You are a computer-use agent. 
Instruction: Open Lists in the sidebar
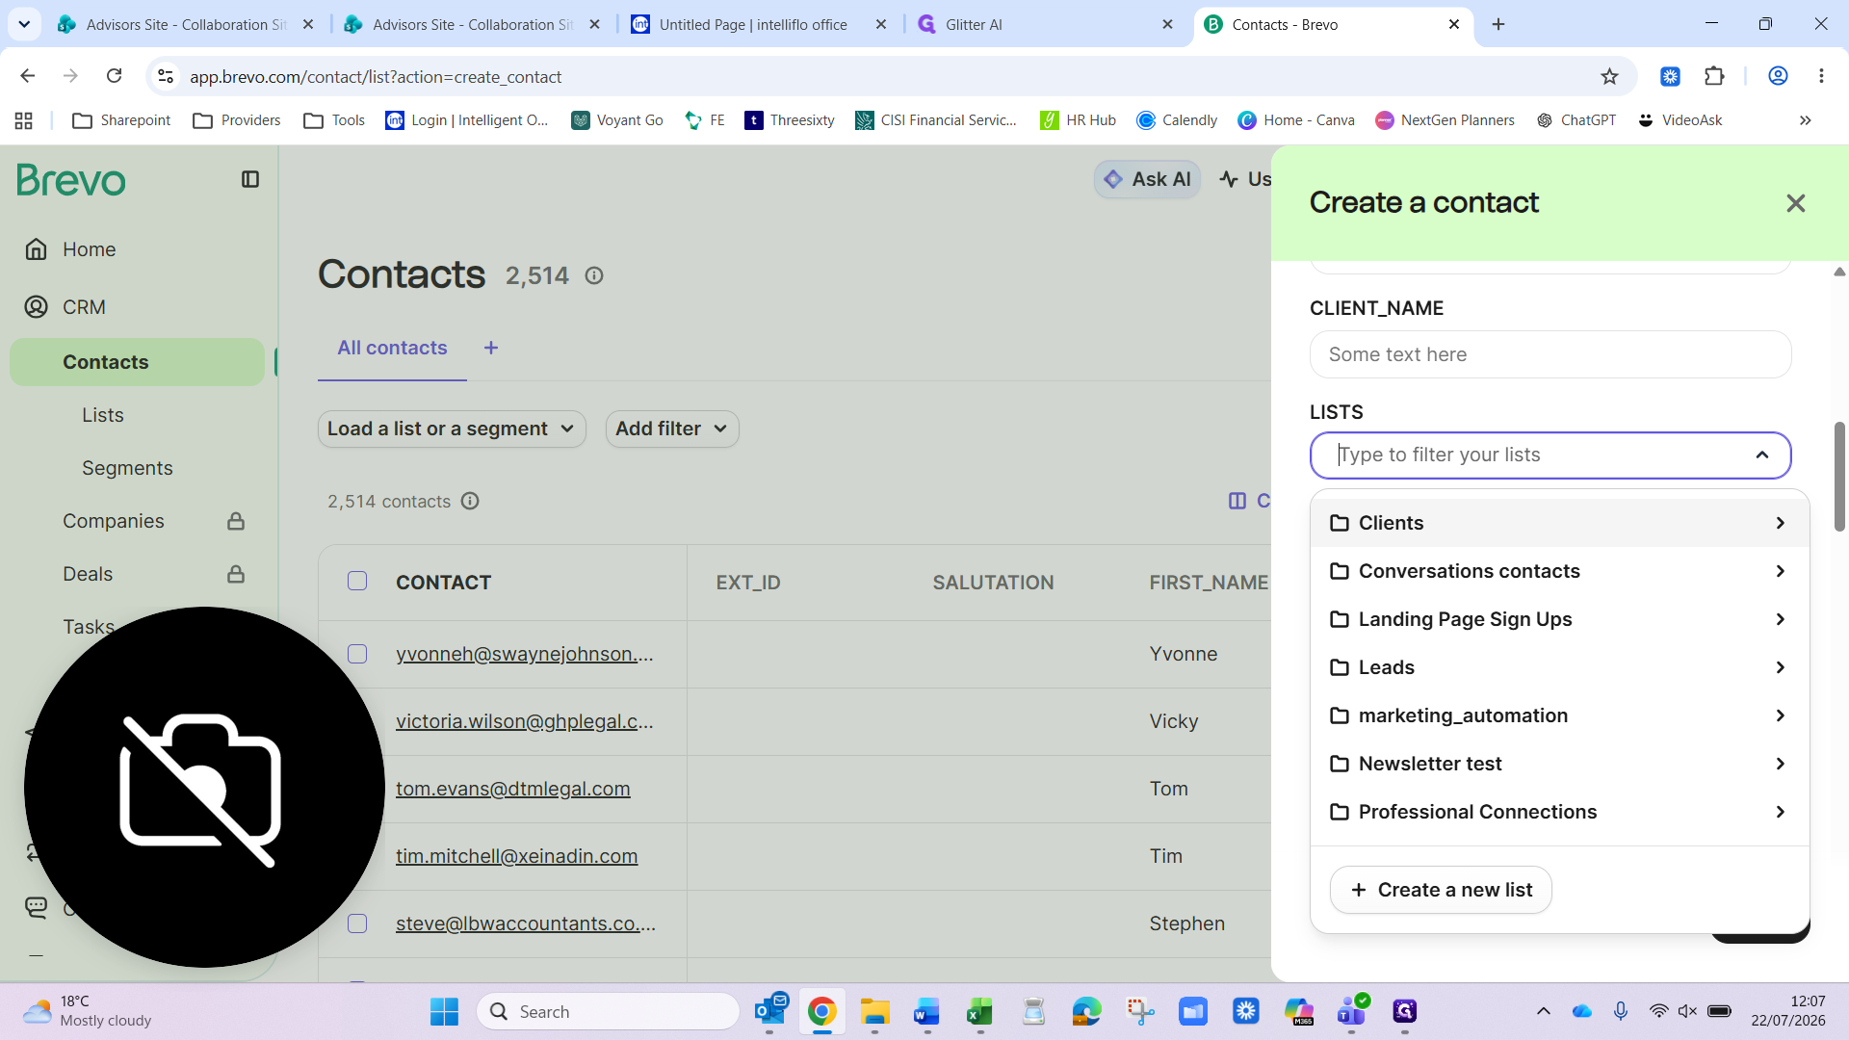pyautogui.click(x=103, y=415)
